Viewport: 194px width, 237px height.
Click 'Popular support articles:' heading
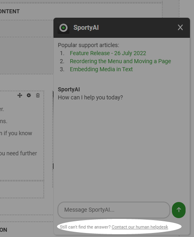click(88, 45)
